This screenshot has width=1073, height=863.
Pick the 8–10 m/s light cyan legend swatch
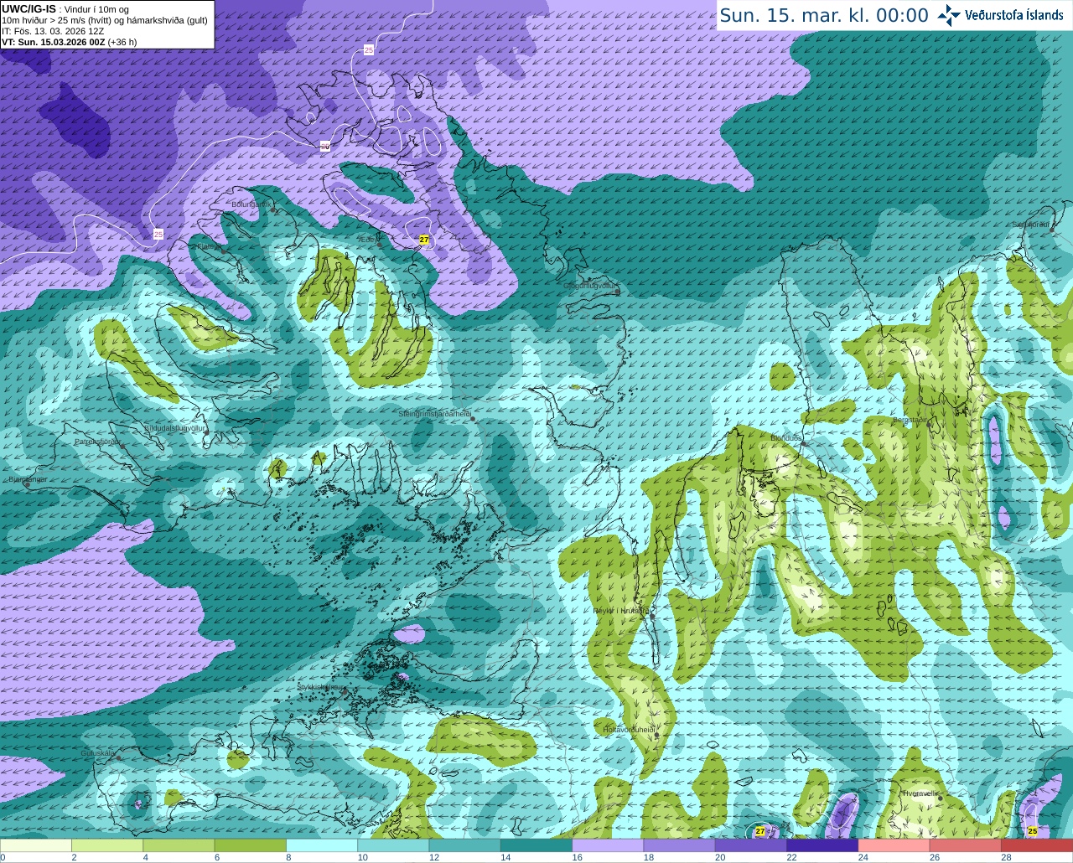pos(322,845)
